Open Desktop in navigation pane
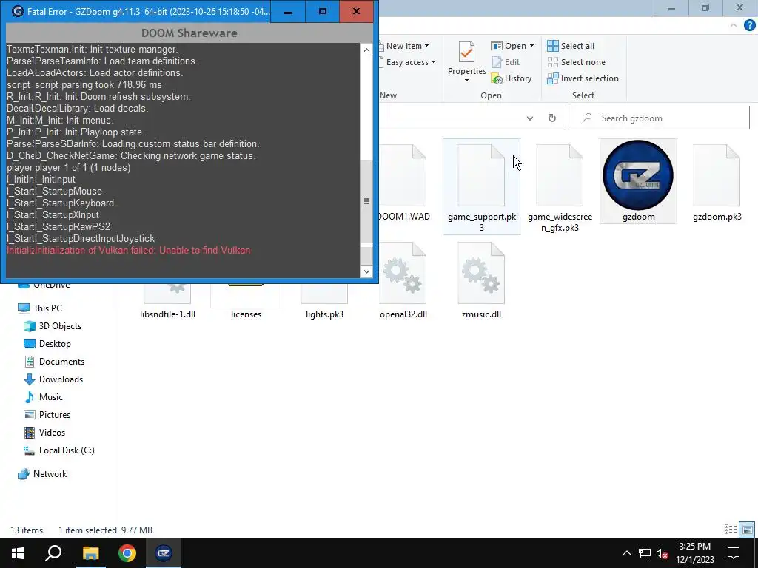Screen dimensions: 758x568 [47, 344]
